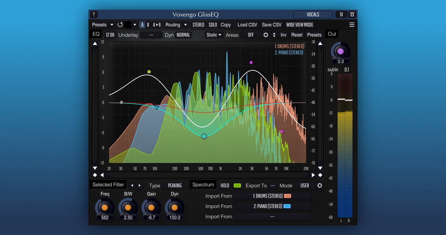The width and height of the screenshot is (446, 235).
Task: Click the question mark help icon
Action: 93,15
